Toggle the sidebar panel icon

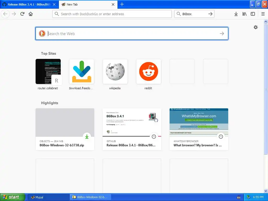pyautogui.click(x=253, y=14)
